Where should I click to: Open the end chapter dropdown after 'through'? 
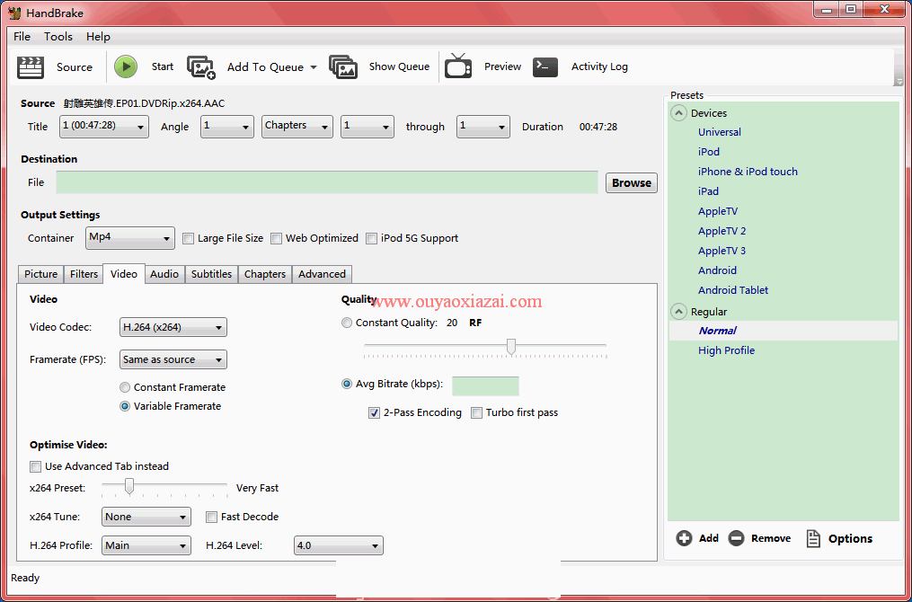pos(483,127)
